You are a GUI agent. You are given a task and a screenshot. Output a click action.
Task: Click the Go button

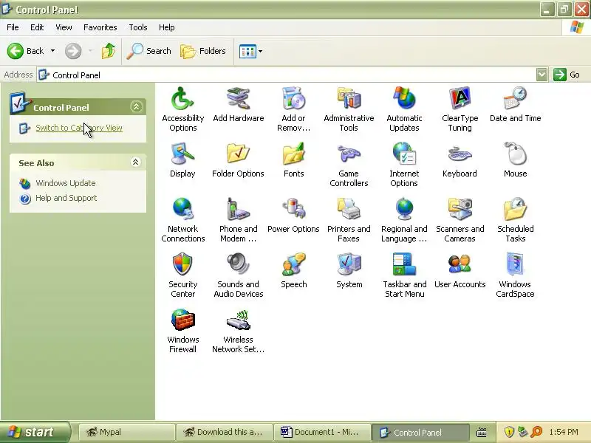click(567, 75)
